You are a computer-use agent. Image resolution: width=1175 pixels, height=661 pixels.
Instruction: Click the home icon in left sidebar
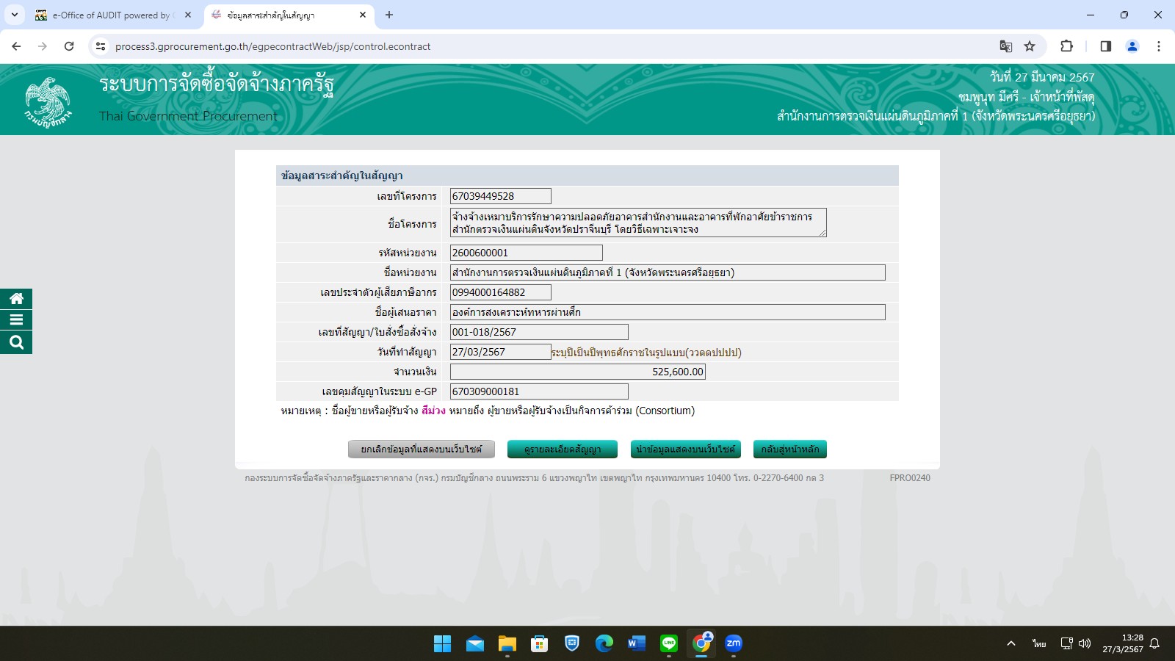pyautogui.click(x=16, y=299)
